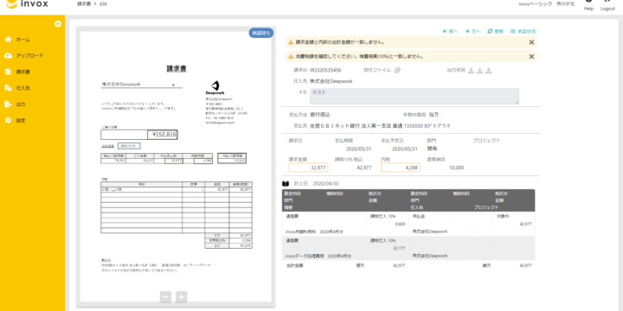Refresh the invoice with 更新
Viewport: 623px width, 311px height.
point(496,31)
